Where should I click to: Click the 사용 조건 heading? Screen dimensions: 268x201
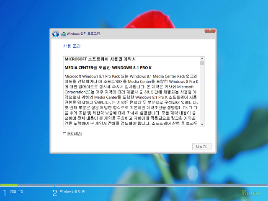pos(72,46)
